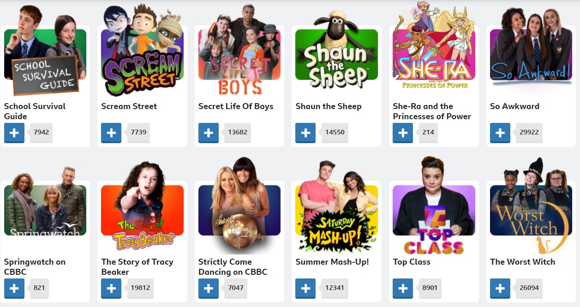Add School Survival Guide with plus icon

(x=14, y=133)
